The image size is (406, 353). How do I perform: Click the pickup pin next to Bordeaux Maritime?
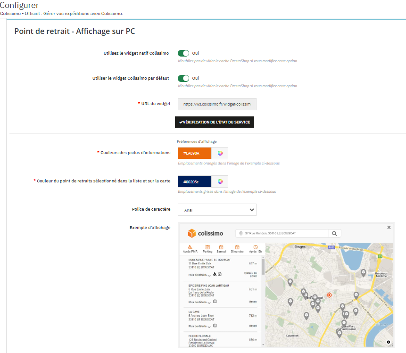[364, 272]
